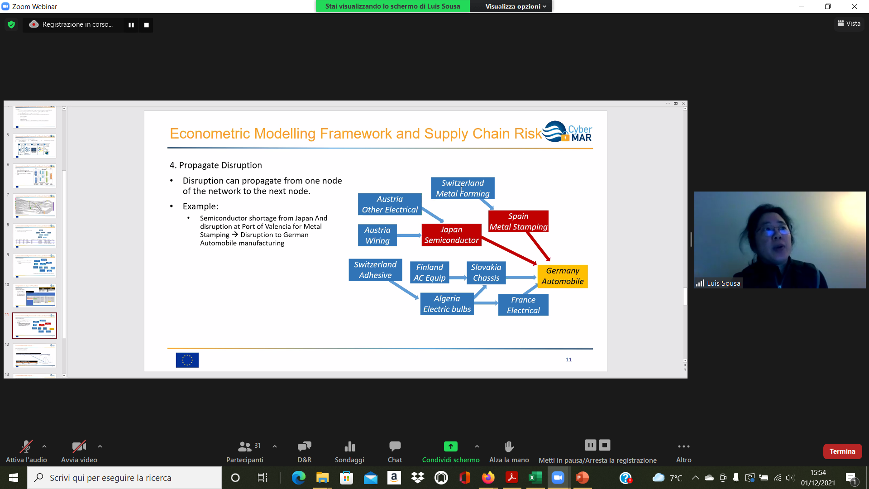Click the Altro more options icon
This screenshot has width=869, height=489.
[683, 447]
